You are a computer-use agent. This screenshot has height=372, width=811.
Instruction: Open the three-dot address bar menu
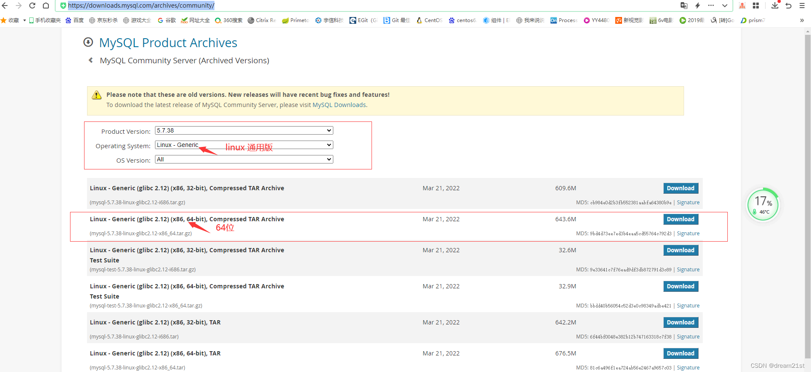[x=711, y=6]
